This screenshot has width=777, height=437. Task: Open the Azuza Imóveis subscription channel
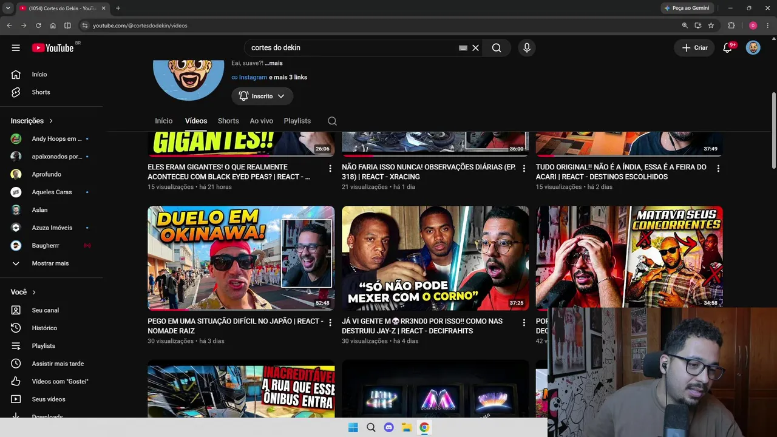51,228
